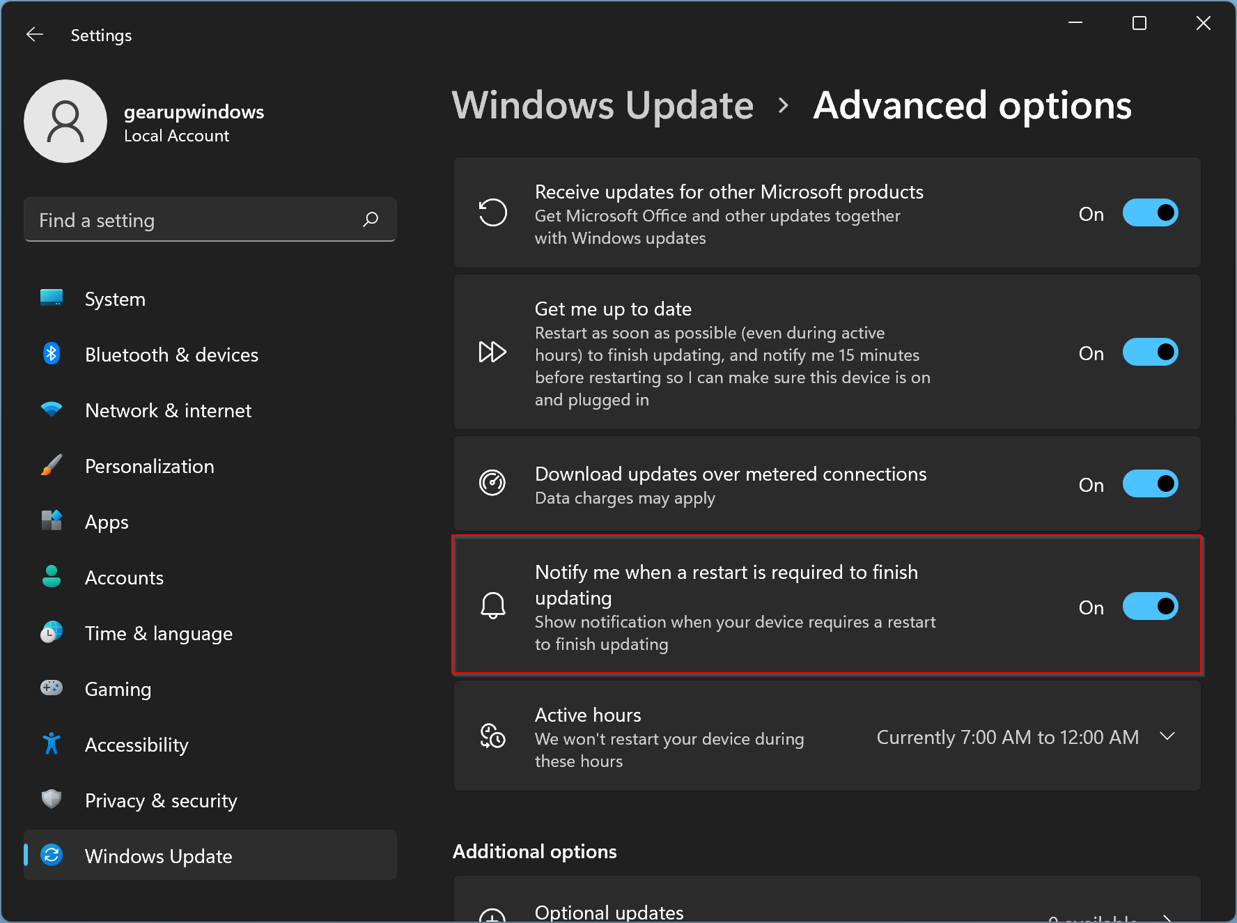The width and height of the screenshot is (1237, 923).
Task: Click the Accessibility figure icon
Action: [x=52, y=744]
